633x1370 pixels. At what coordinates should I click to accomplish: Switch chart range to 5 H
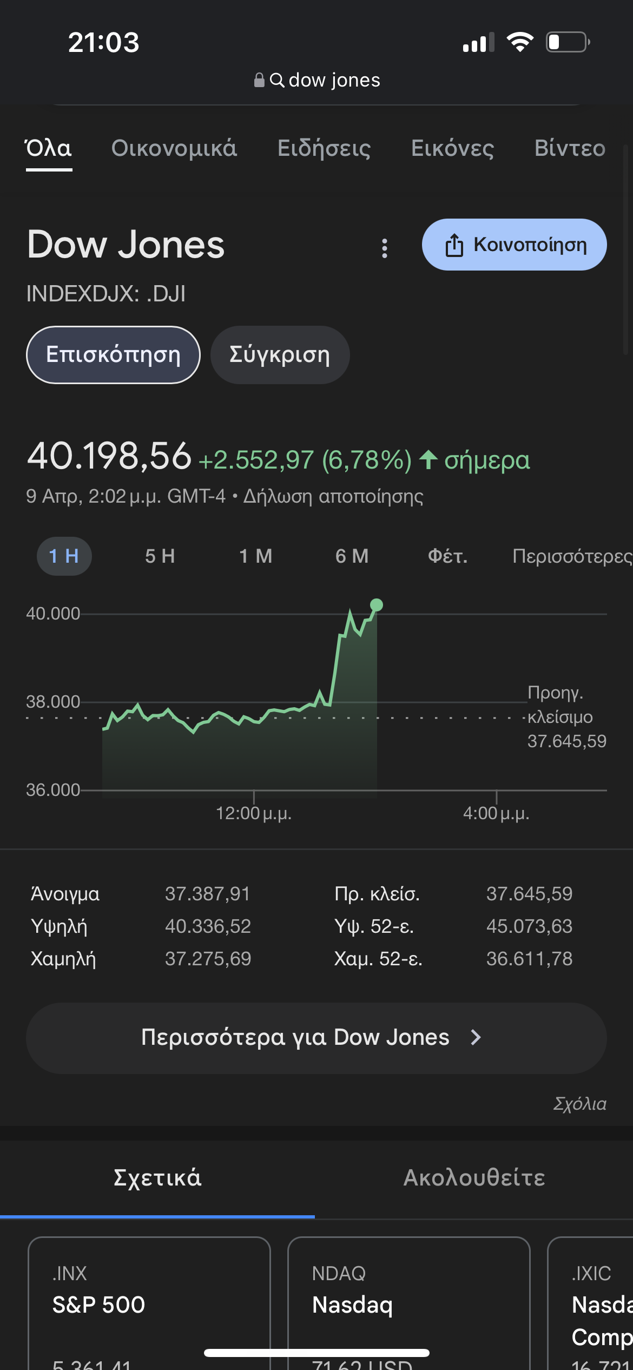click(x=160, y=556)
